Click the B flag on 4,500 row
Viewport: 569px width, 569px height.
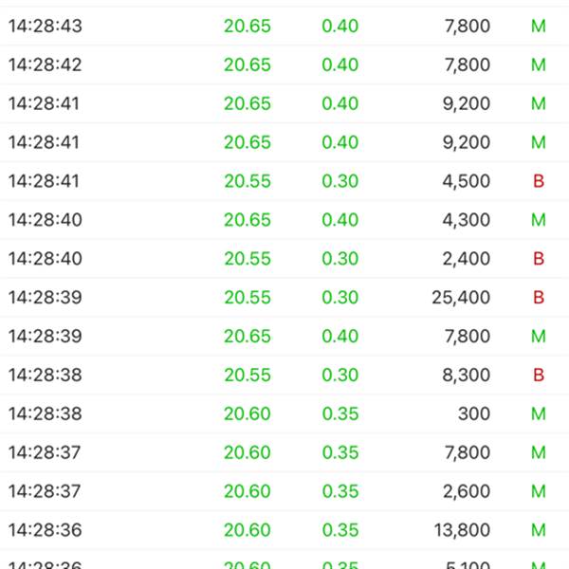539,181
